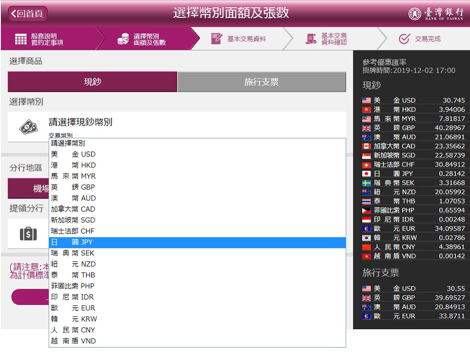Select 印尼幣 IDR in currency list
470x359 pixels.
point(197,297)
